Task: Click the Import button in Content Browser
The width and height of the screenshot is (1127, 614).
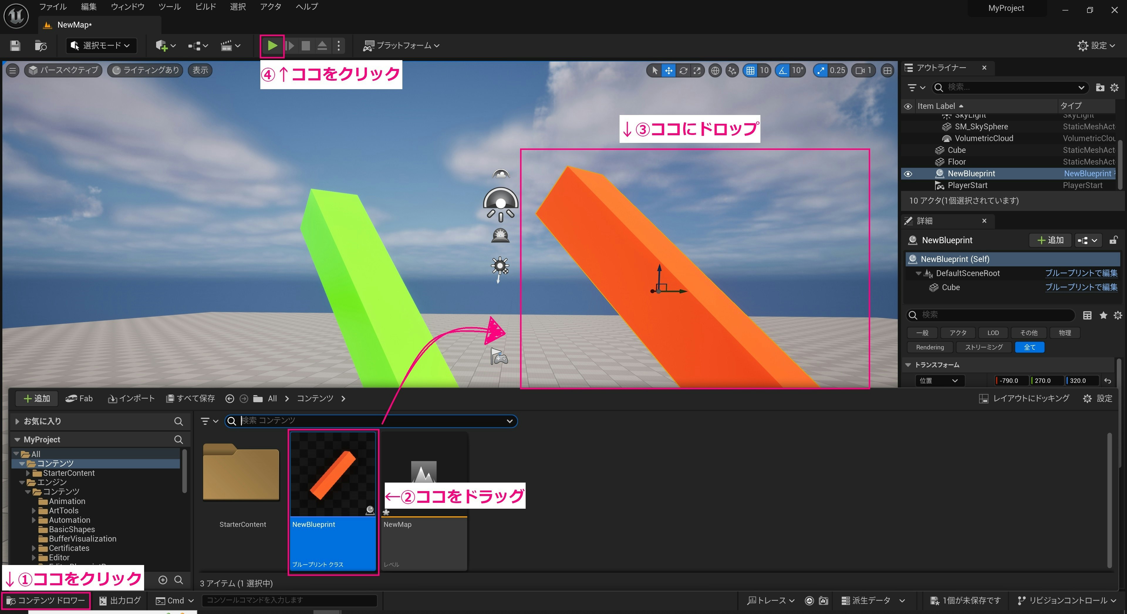Action: tap(131, 398)
